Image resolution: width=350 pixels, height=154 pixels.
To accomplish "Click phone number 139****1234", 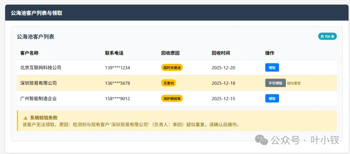I will [117, 68].
